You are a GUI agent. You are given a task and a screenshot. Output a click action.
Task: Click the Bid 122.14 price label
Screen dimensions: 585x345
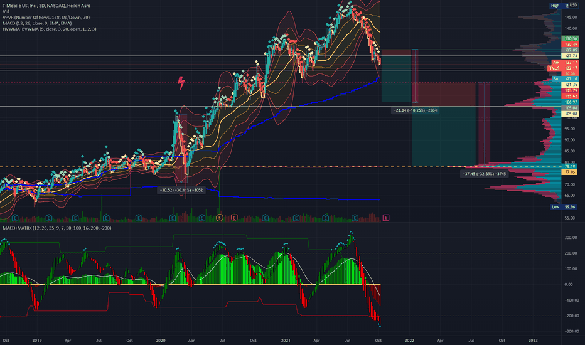[564, 79]
